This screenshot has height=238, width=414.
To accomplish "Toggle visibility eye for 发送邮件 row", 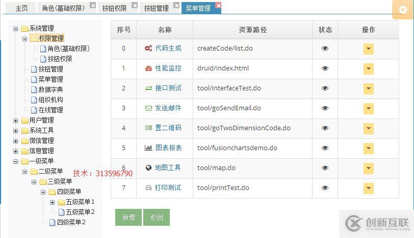I will point(325,108).
